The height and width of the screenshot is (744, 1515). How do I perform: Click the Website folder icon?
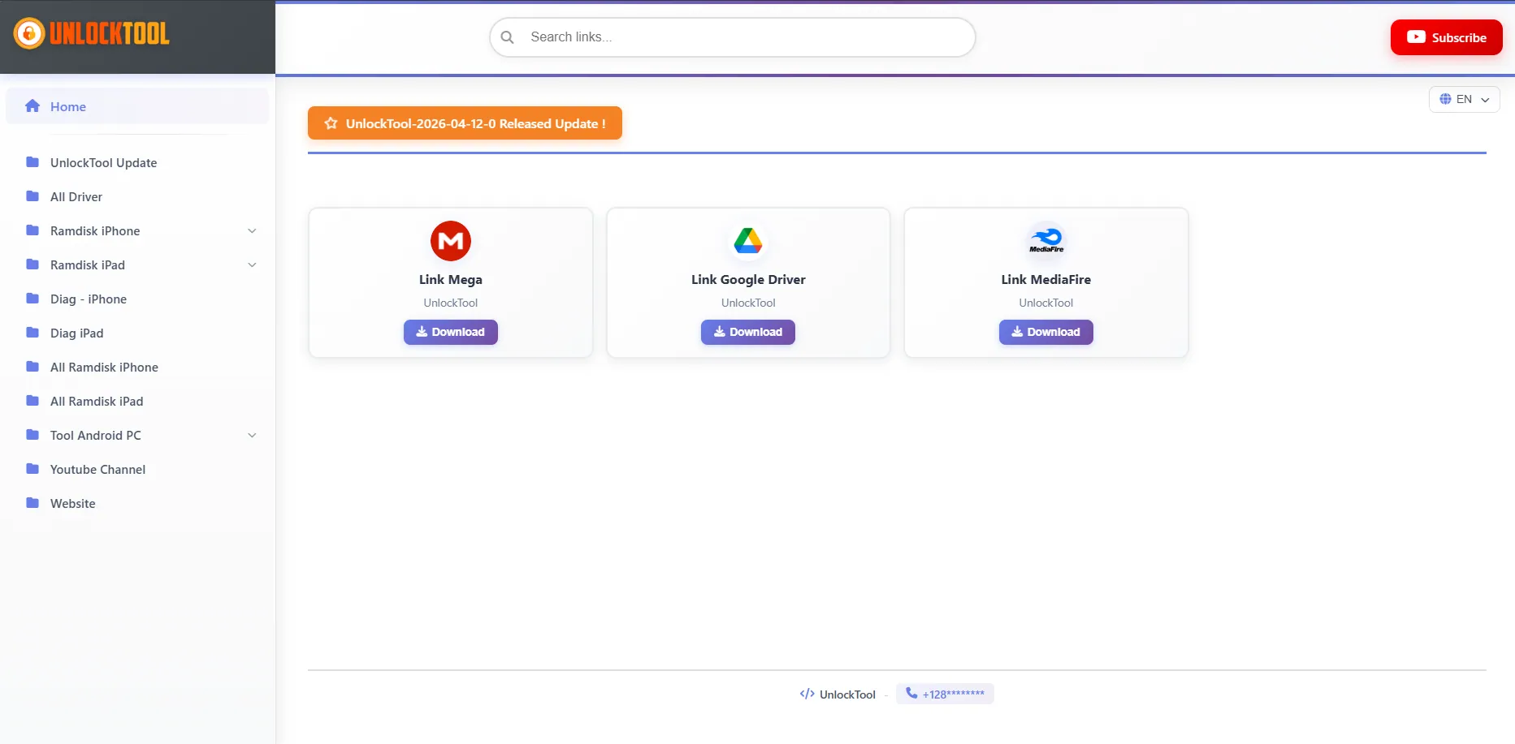(x=32, y=503)
